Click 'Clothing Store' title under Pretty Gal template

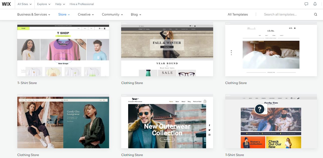click(132, 83)
